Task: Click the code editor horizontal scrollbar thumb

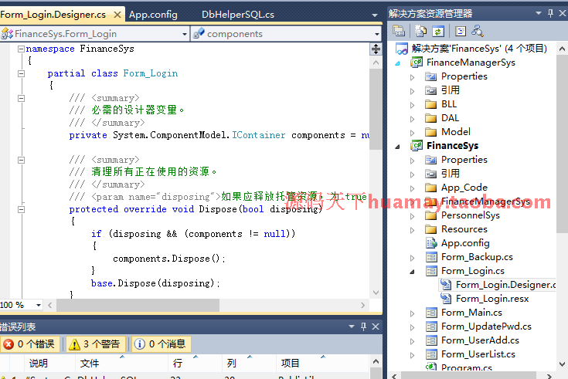Action: point(138,305)
